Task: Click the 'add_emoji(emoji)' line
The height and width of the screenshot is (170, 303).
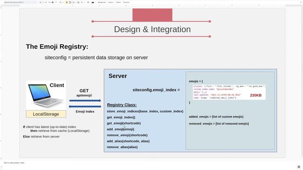Action: (120, 129)
